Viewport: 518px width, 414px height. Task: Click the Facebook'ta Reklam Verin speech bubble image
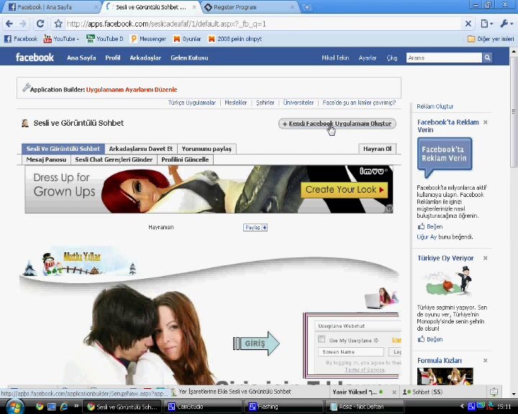445,157
